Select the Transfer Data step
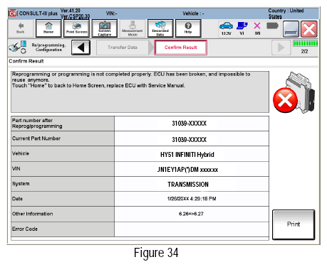 click(x=123, y=48)
